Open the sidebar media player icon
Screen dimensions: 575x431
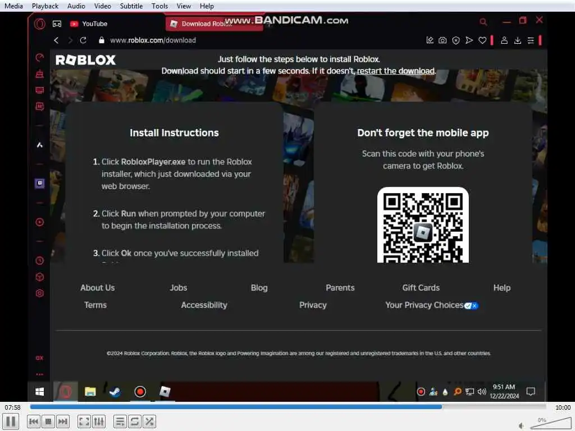[40, 222]
